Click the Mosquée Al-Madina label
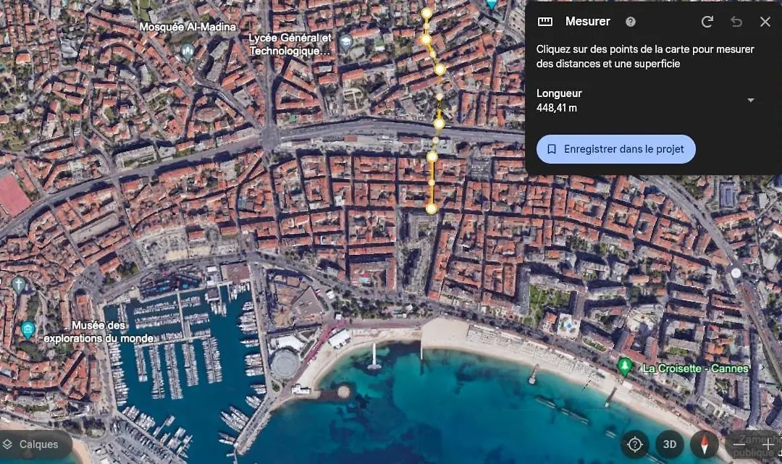The image size is (782, 464). tap(188, 27)
